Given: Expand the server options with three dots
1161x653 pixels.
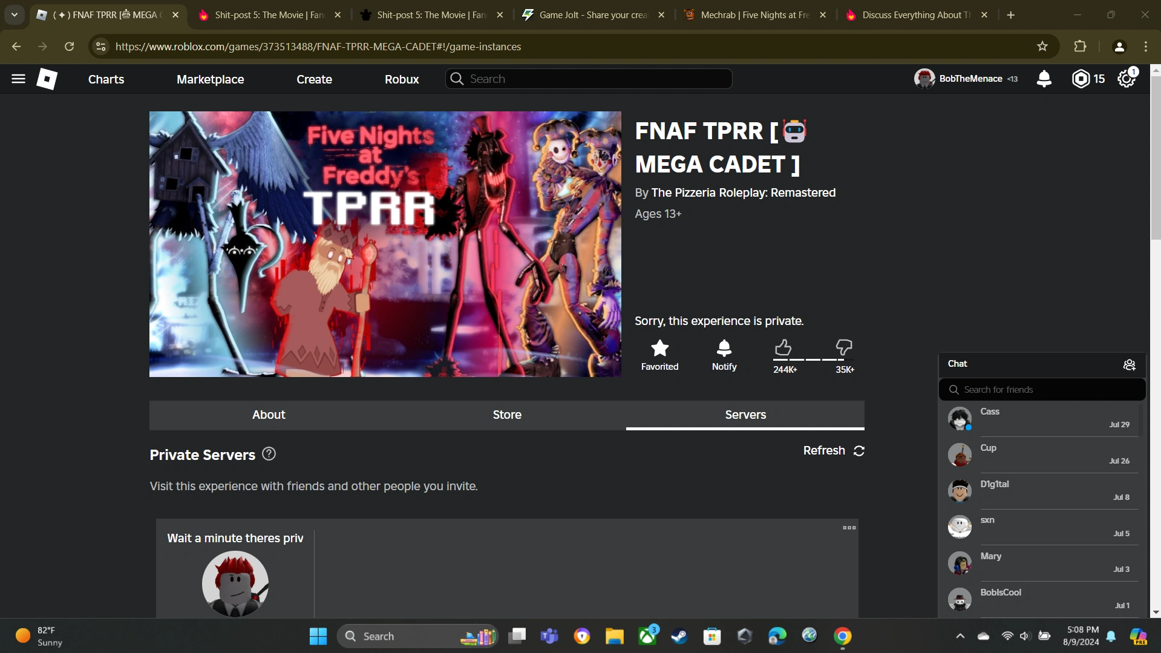Looking at the screenshot, I should point(849,527).
